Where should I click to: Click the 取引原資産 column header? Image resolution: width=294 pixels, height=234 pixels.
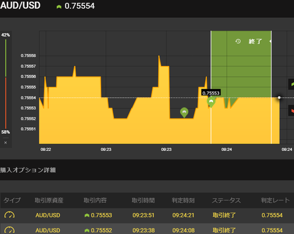(49, 200)
